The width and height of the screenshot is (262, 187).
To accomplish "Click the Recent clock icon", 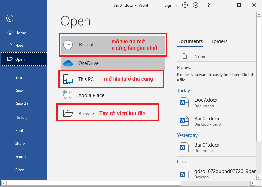I will [68, 45].
